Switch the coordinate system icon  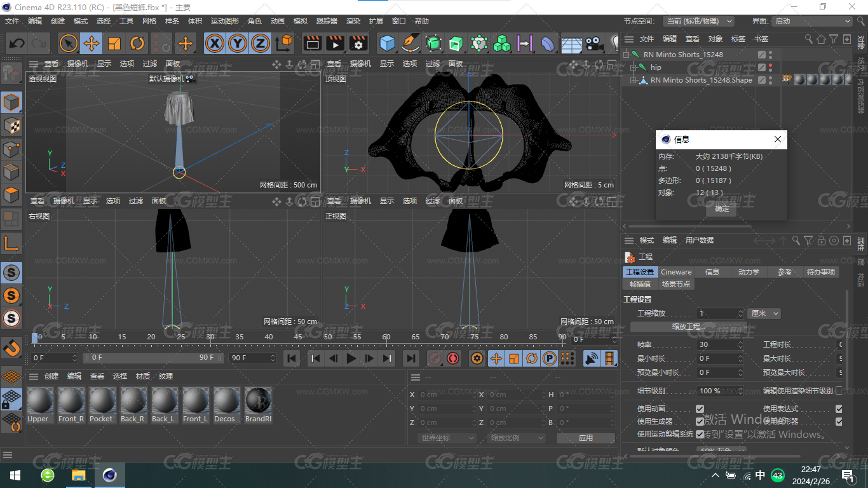click(x=284, y=43)
